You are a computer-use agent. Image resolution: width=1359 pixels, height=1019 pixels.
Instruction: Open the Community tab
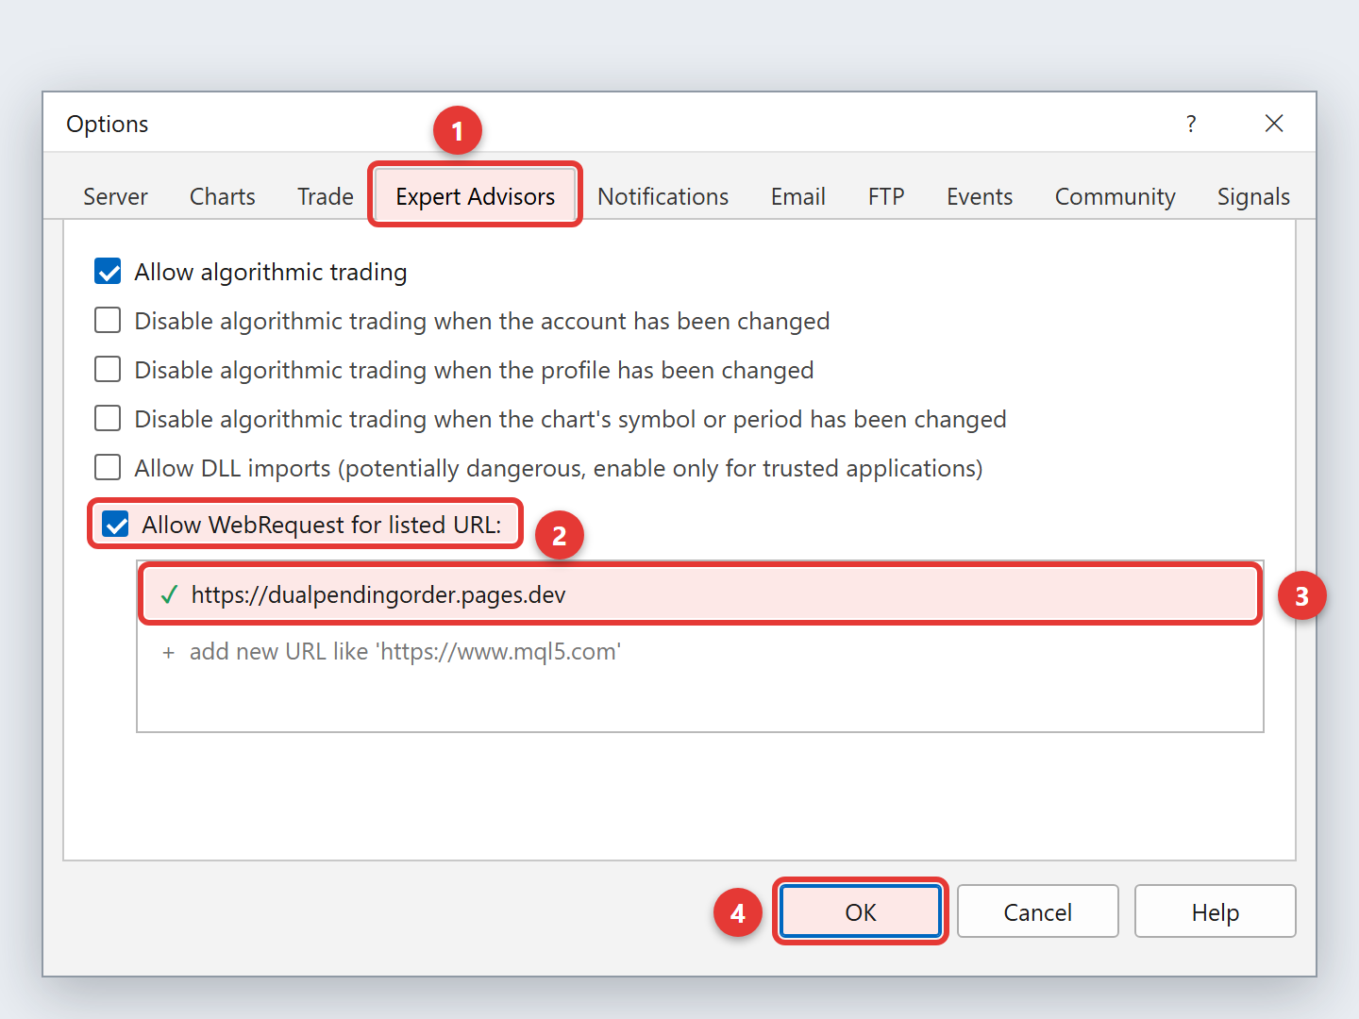pyautogui.click(x=1115, y=196)
